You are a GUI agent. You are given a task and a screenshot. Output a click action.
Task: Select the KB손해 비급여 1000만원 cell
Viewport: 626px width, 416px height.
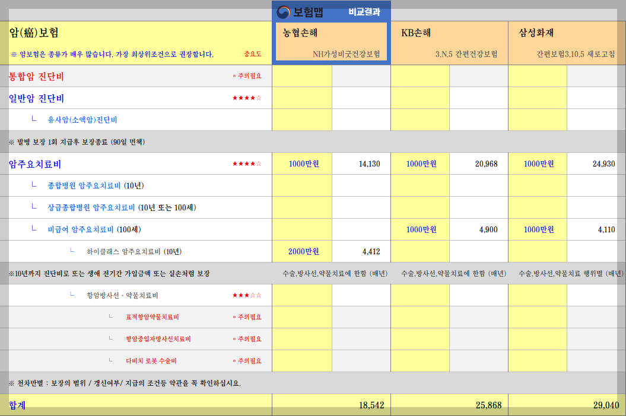coord(420,229)
